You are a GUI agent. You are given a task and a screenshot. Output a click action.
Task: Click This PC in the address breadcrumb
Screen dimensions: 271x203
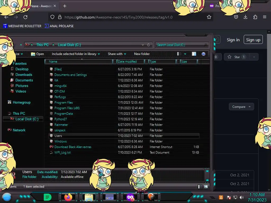pyautogui.click(x=42, y=45)
